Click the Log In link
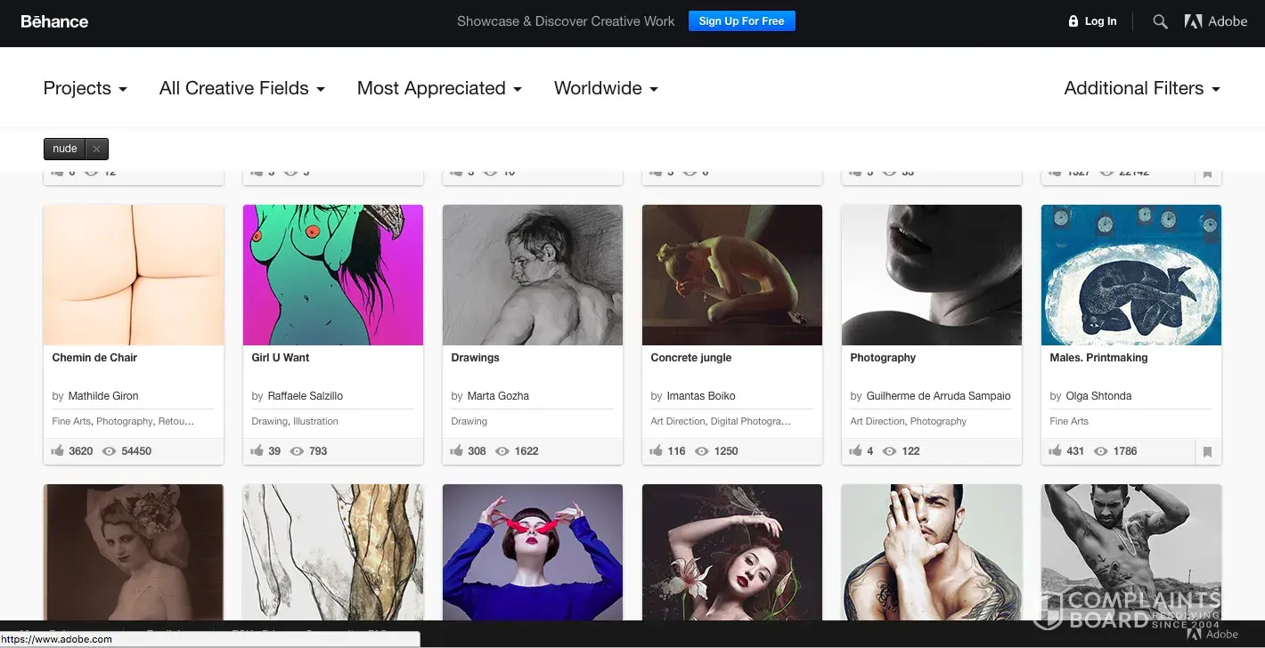 [1100, 21]
